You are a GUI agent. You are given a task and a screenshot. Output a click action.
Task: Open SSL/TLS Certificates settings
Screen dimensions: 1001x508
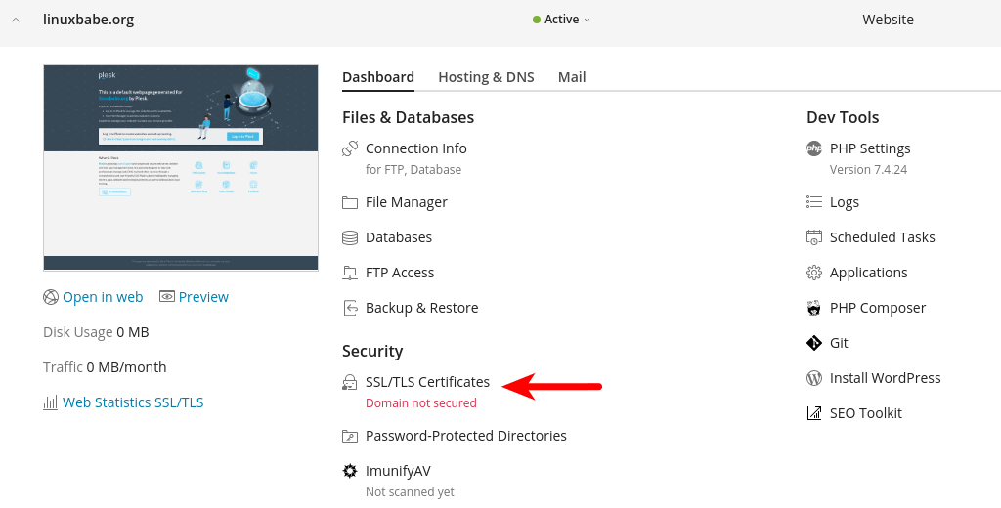point(427,382)
